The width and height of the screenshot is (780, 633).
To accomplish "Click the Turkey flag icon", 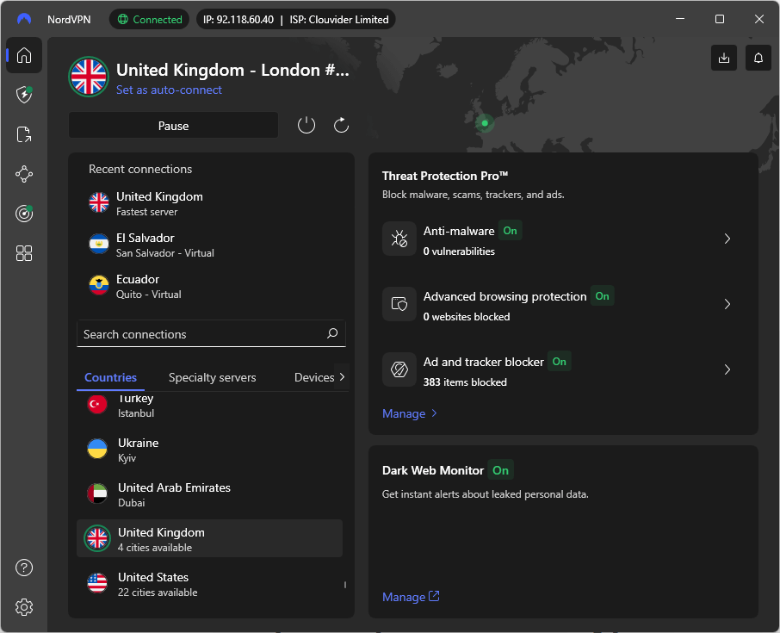I will pyautogui.click(x=97, y=404).
